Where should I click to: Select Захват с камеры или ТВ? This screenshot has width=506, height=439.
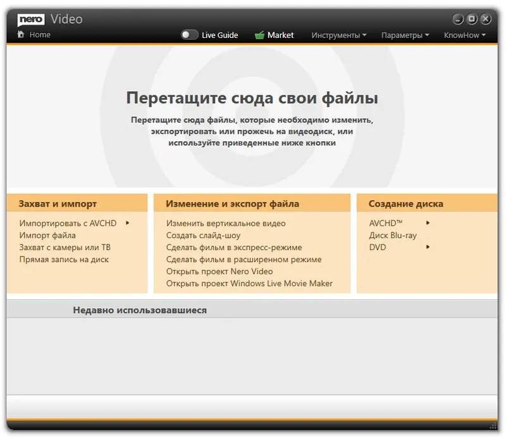65,247
